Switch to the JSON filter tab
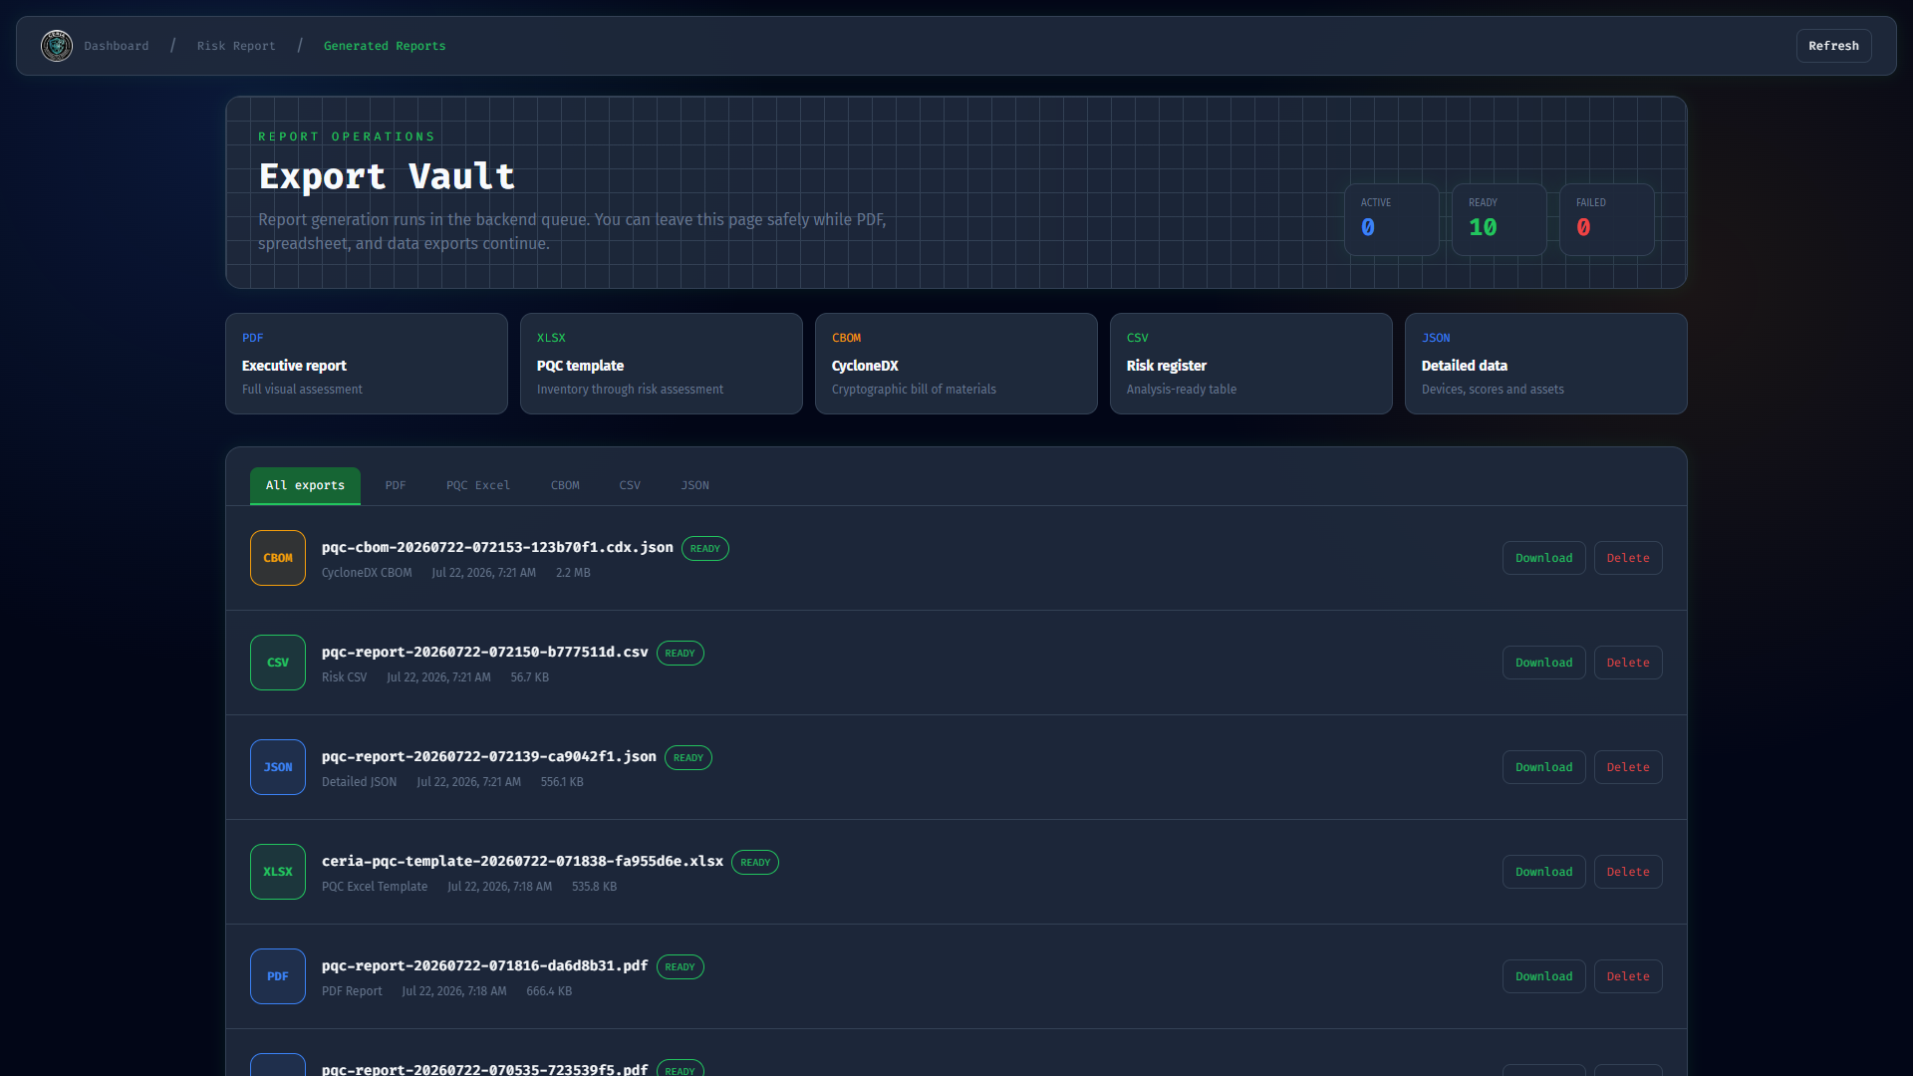Image resolution: width=1913 pixels, height=1076 pixels. [x=695, y=485]
